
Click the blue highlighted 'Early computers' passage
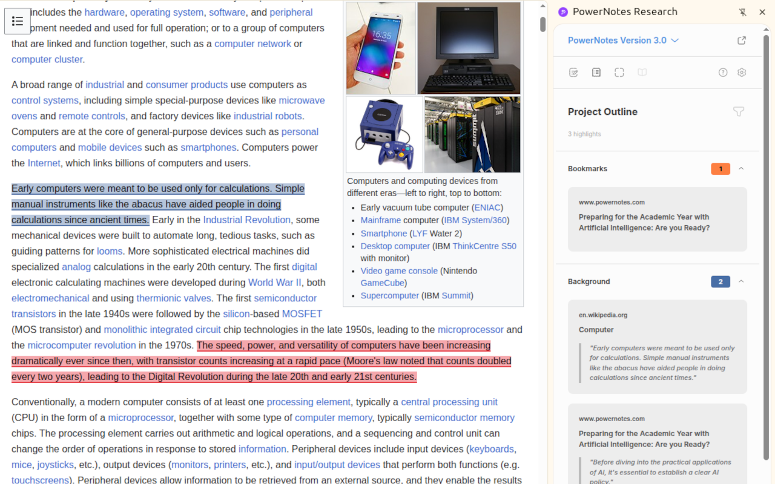tap(158, 204)
